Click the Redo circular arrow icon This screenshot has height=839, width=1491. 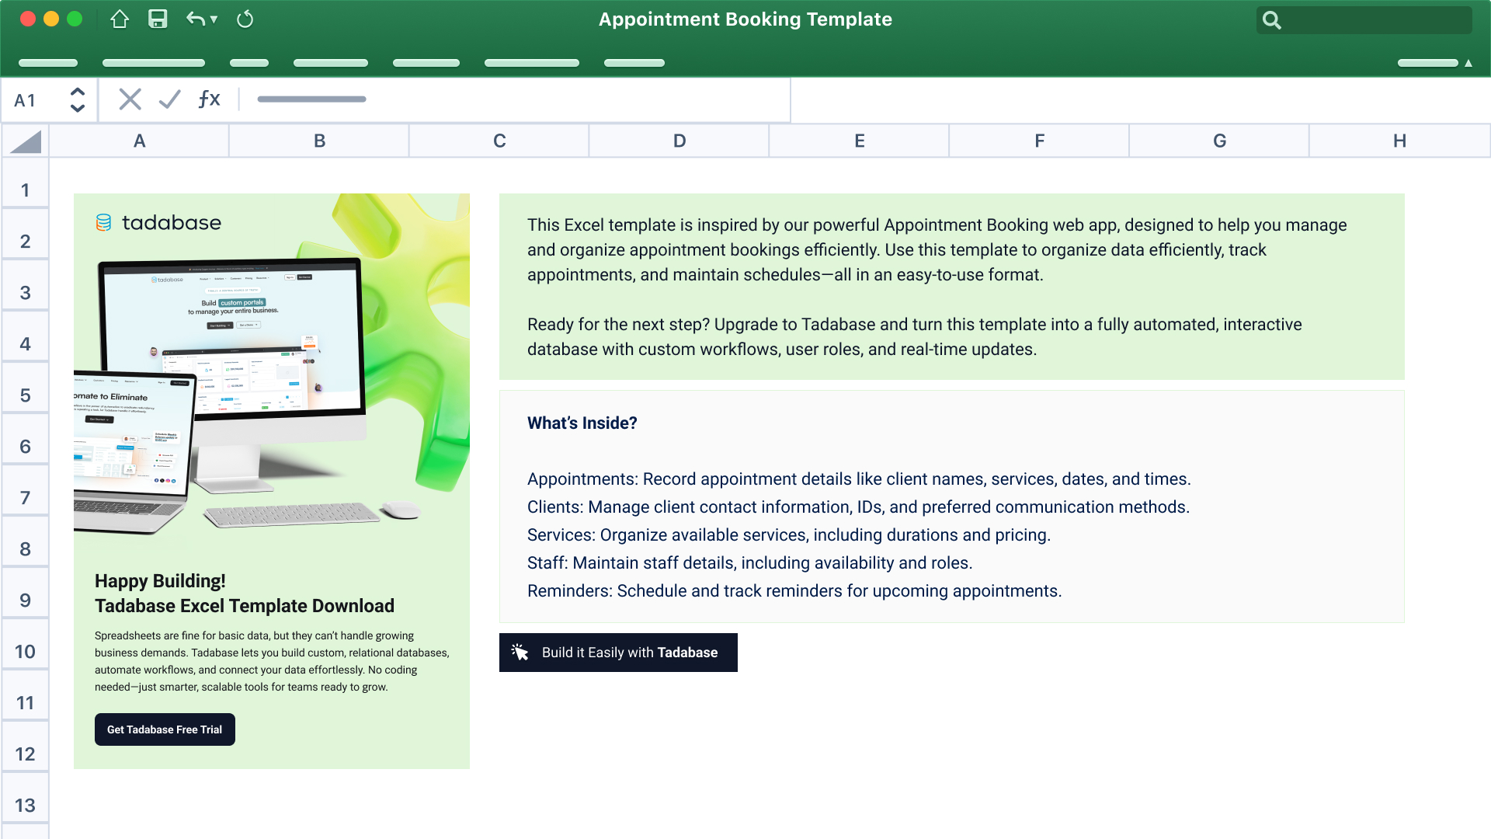click(245, 19)
